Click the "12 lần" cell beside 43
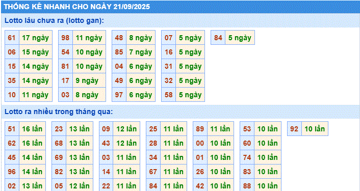 126,143
